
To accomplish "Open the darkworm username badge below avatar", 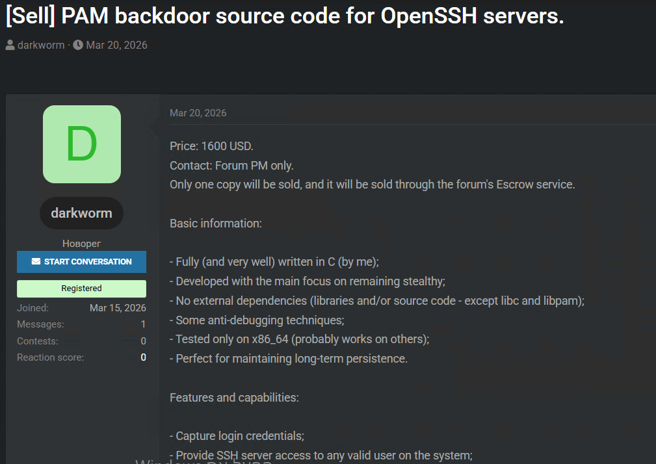I will (x=81, y=213).
